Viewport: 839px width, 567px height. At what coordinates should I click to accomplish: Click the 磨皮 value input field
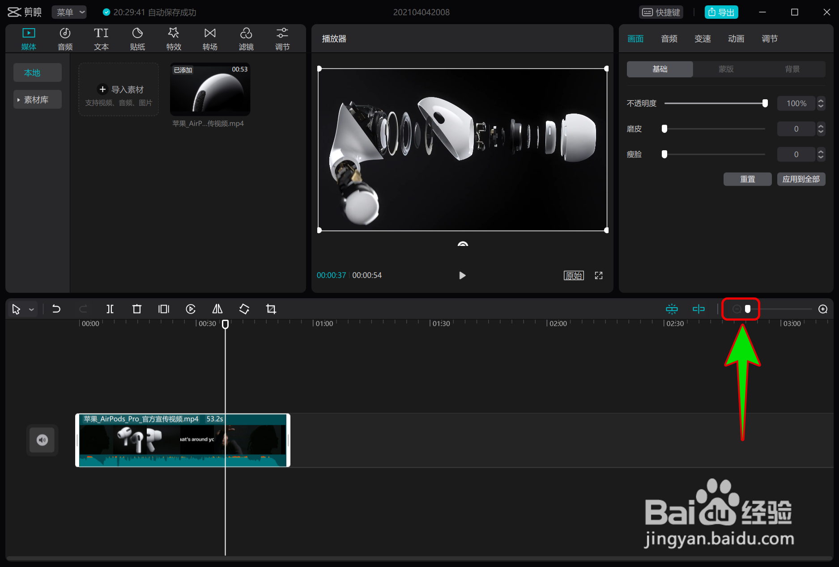(x=796, y=129)
